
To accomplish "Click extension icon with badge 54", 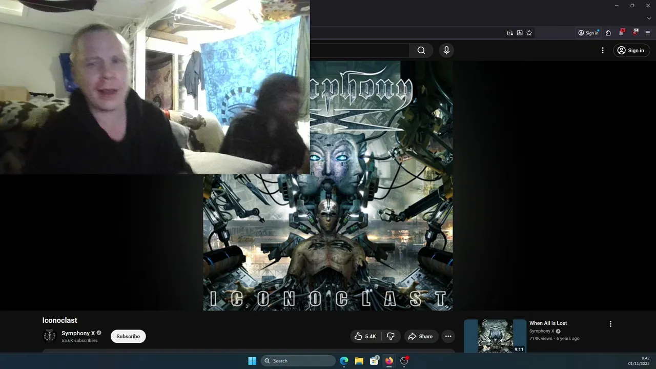I will click(x=635, y=32).
